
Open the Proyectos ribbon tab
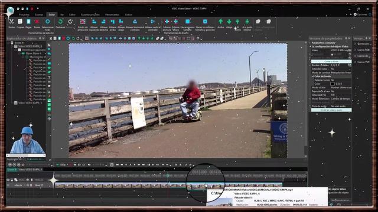pos(24,15)
